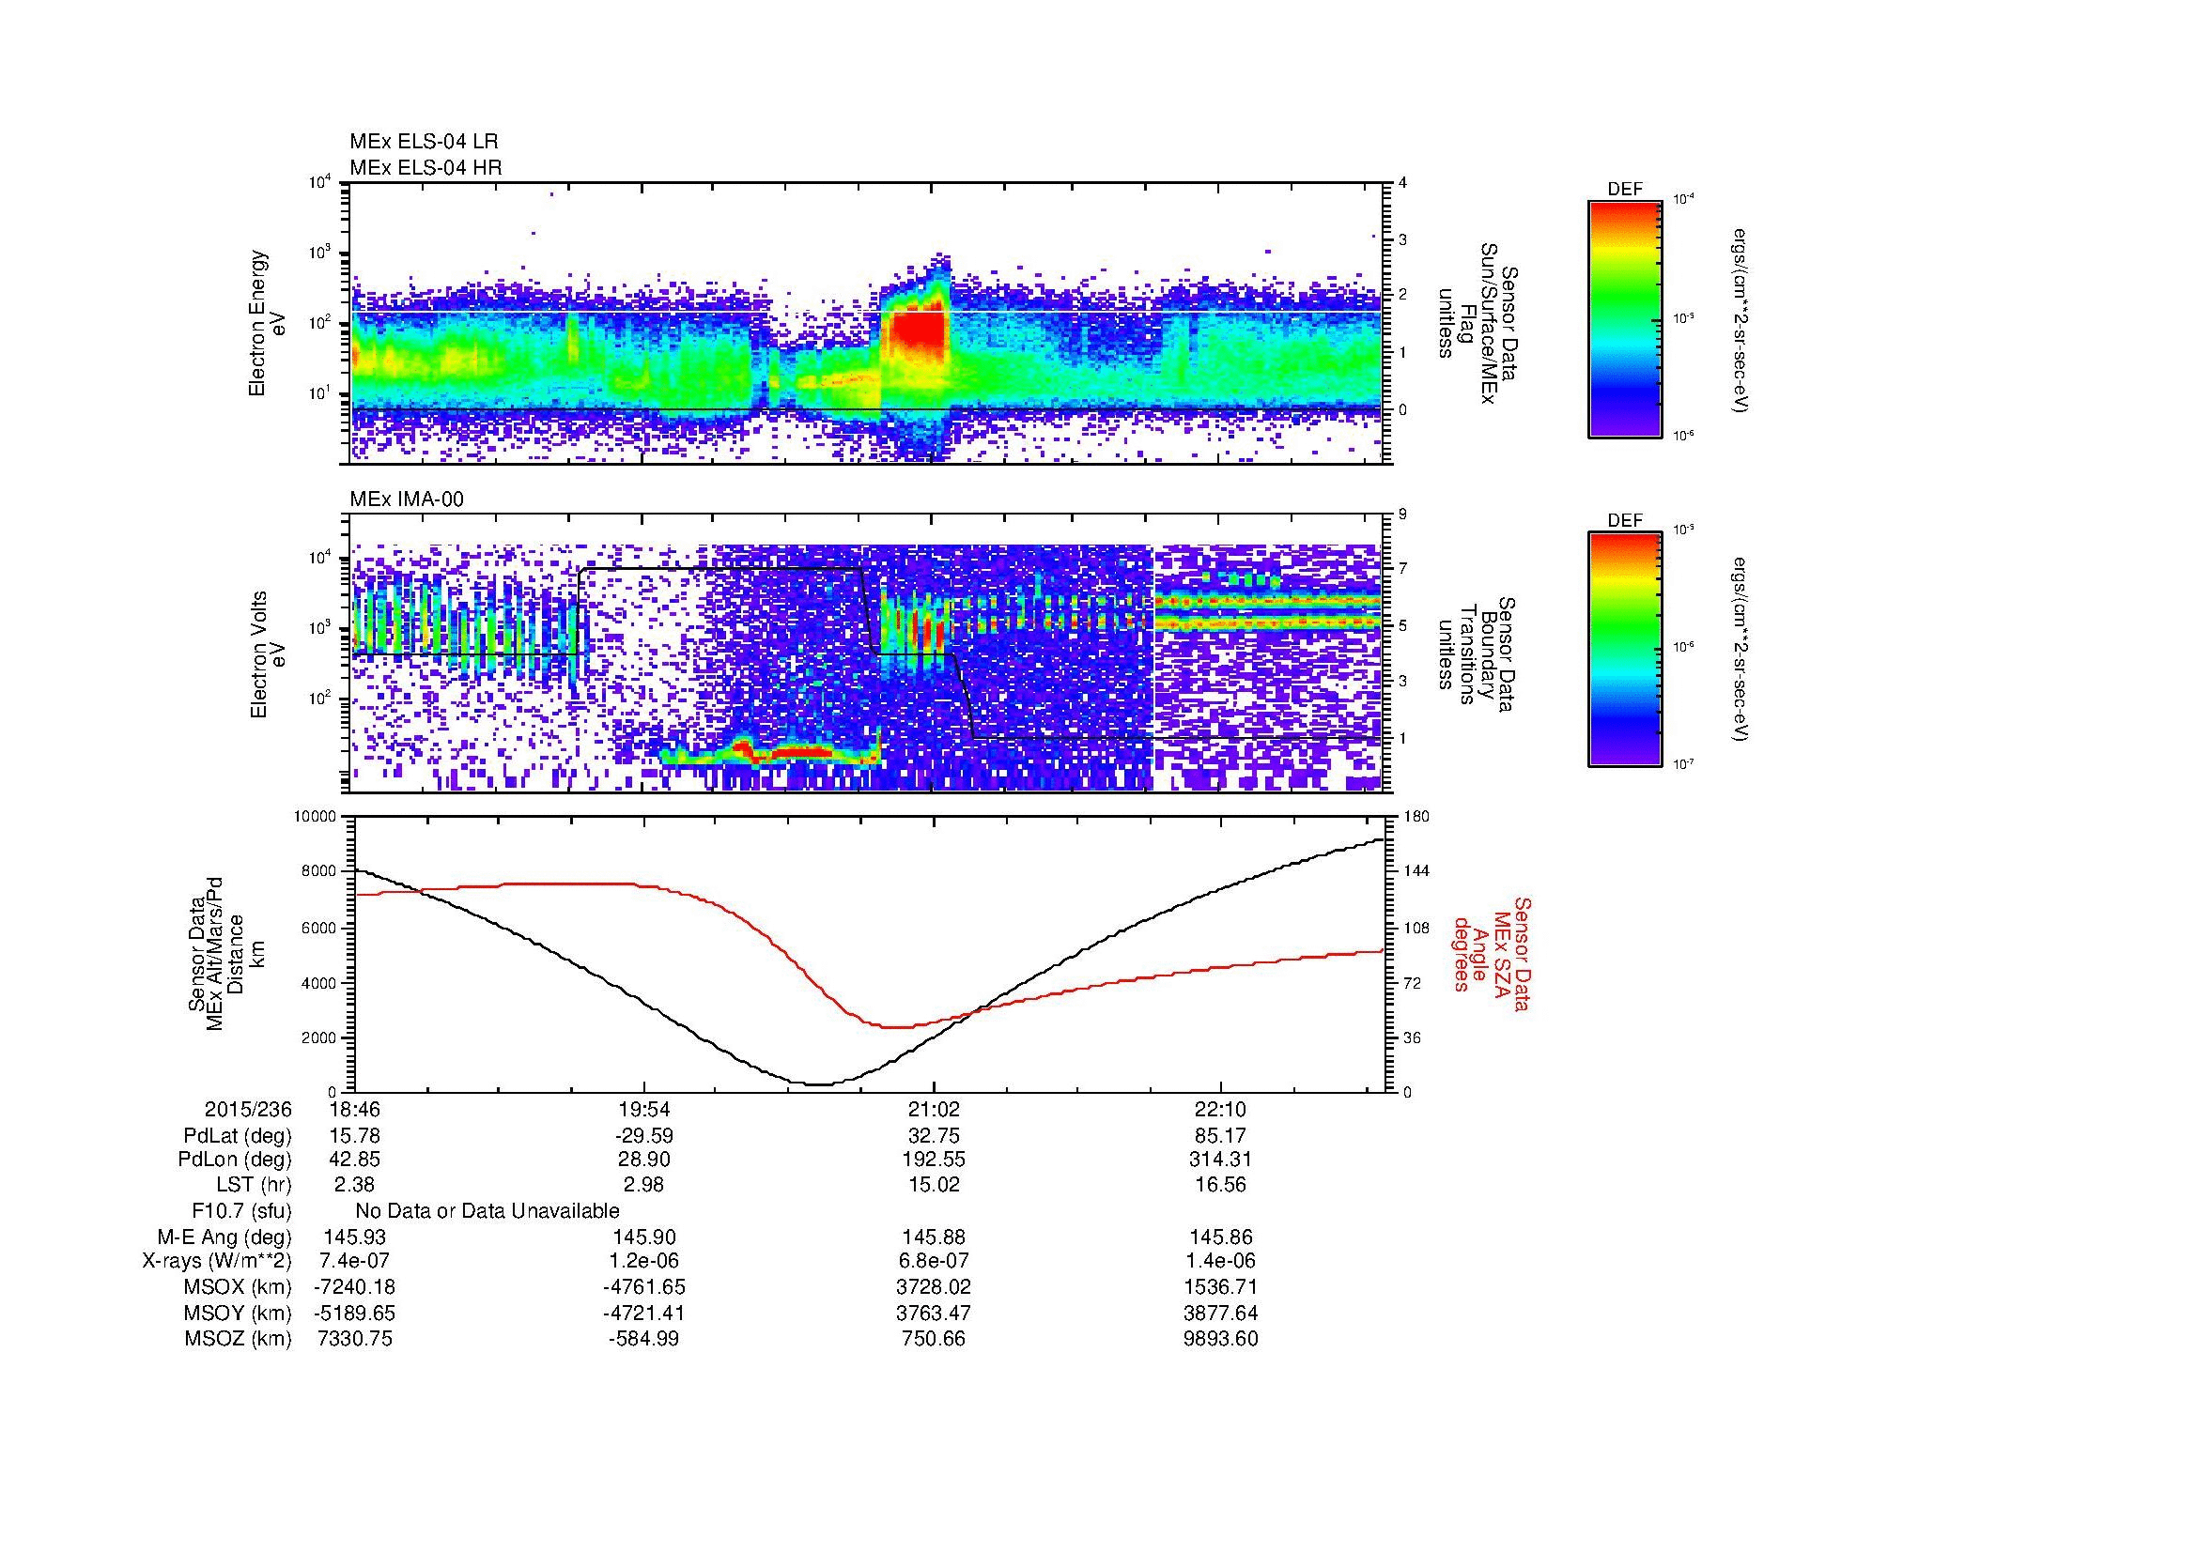Image resolution: width=2197 pixels, height=1552 pixels.
Task: Click the 'Electron Energy eV' axis label
Action: coord(268,323)
